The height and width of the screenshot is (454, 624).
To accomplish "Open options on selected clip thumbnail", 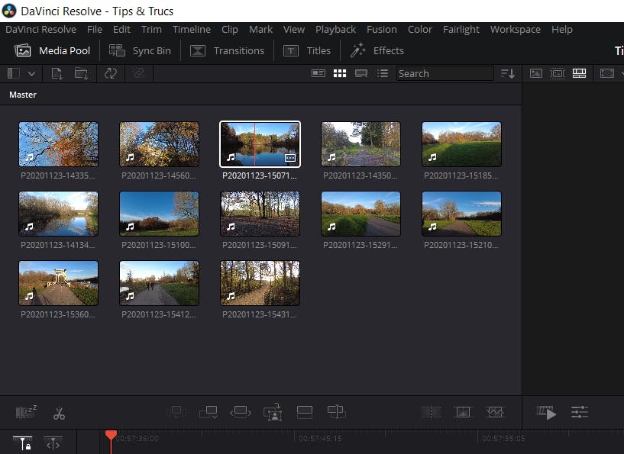I will point(289,158).
